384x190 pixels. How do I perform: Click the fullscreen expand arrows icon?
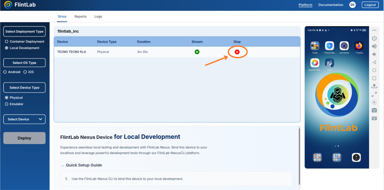374,94
